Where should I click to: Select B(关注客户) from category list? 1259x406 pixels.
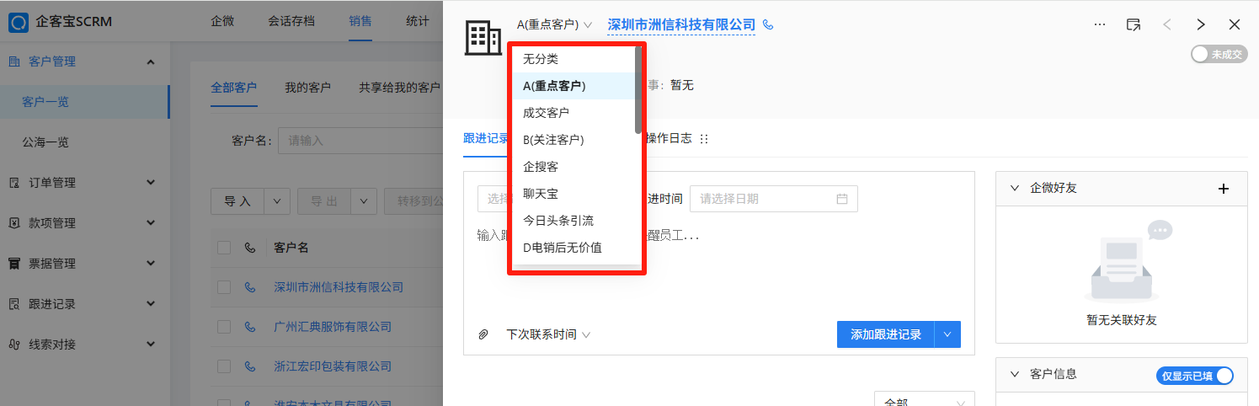point(553,140)
